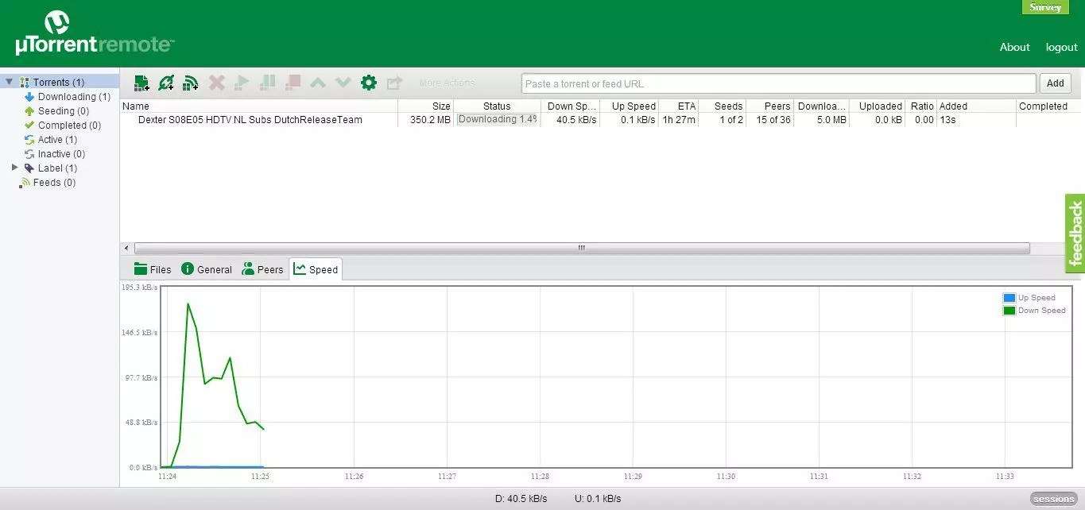Select Completed (0) category

[x=69, y=126]
